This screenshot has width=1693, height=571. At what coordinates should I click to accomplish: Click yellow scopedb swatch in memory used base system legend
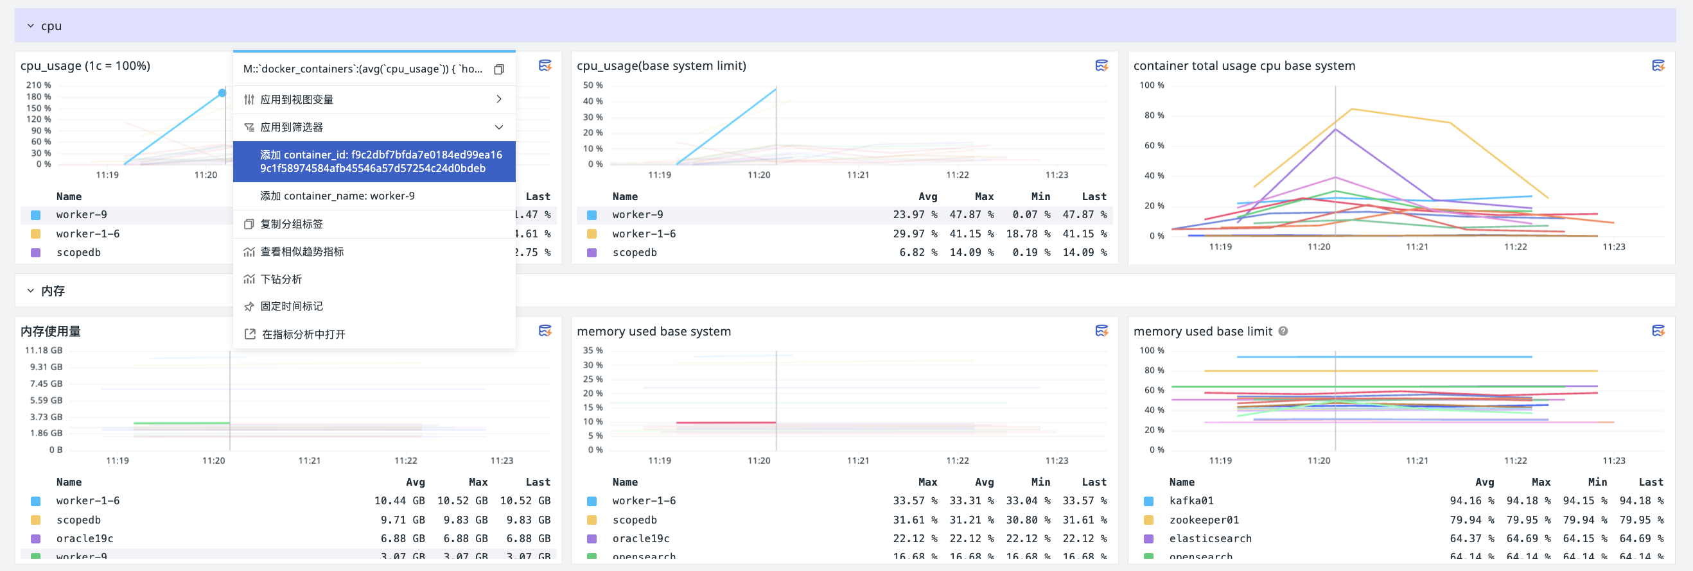tap(592, 520)
